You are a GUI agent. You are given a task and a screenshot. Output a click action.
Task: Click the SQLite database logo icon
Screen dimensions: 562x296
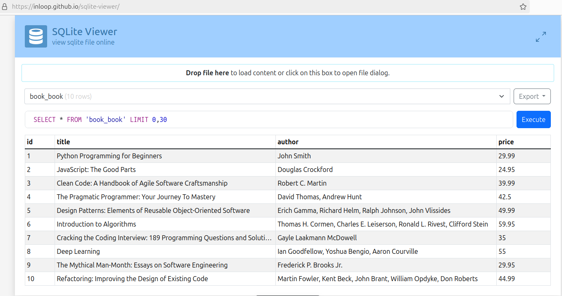(36, 36)
